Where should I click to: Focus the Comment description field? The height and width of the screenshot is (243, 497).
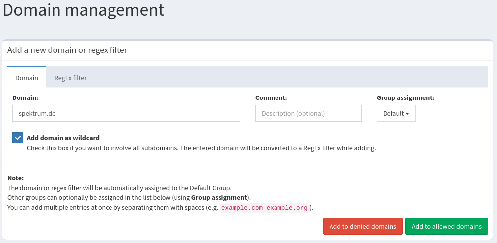tap(308, 113)
